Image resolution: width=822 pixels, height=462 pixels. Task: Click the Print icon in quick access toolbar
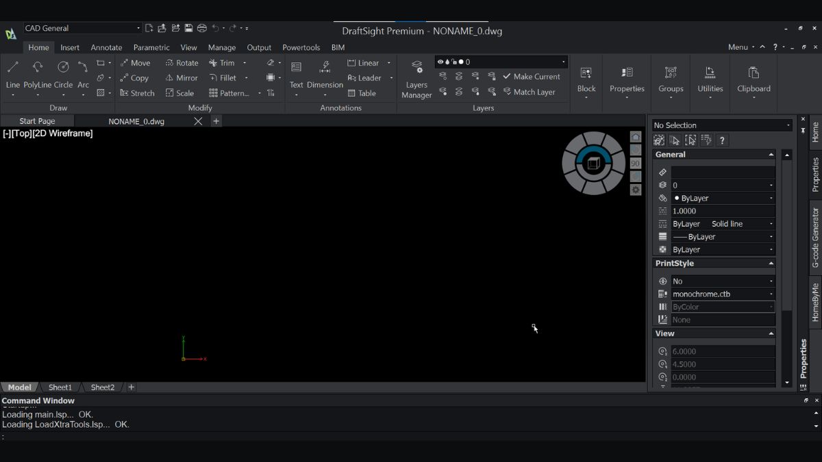(x=201, y=28)
